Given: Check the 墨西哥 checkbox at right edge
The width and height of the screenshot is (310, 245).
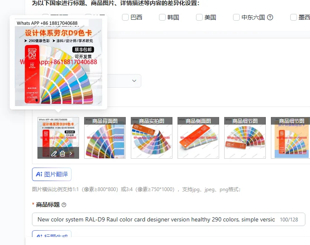Looking at the screenshot, I should pyautogui.click(x=294, y=17).
